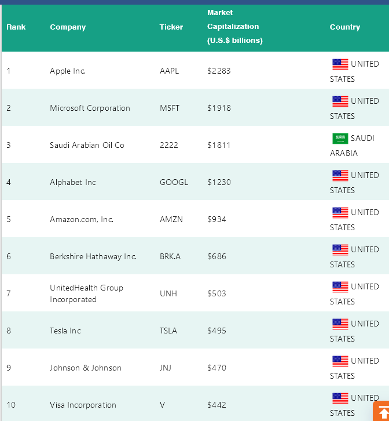This screenshot has width=389, height=421.
Task: Click rank number 10
Action: tap(11, 405)
